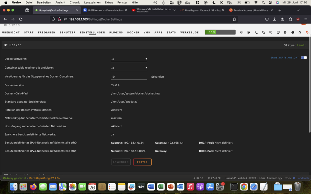Open the Lesezeichen menu in menu bar

[92, 2]
